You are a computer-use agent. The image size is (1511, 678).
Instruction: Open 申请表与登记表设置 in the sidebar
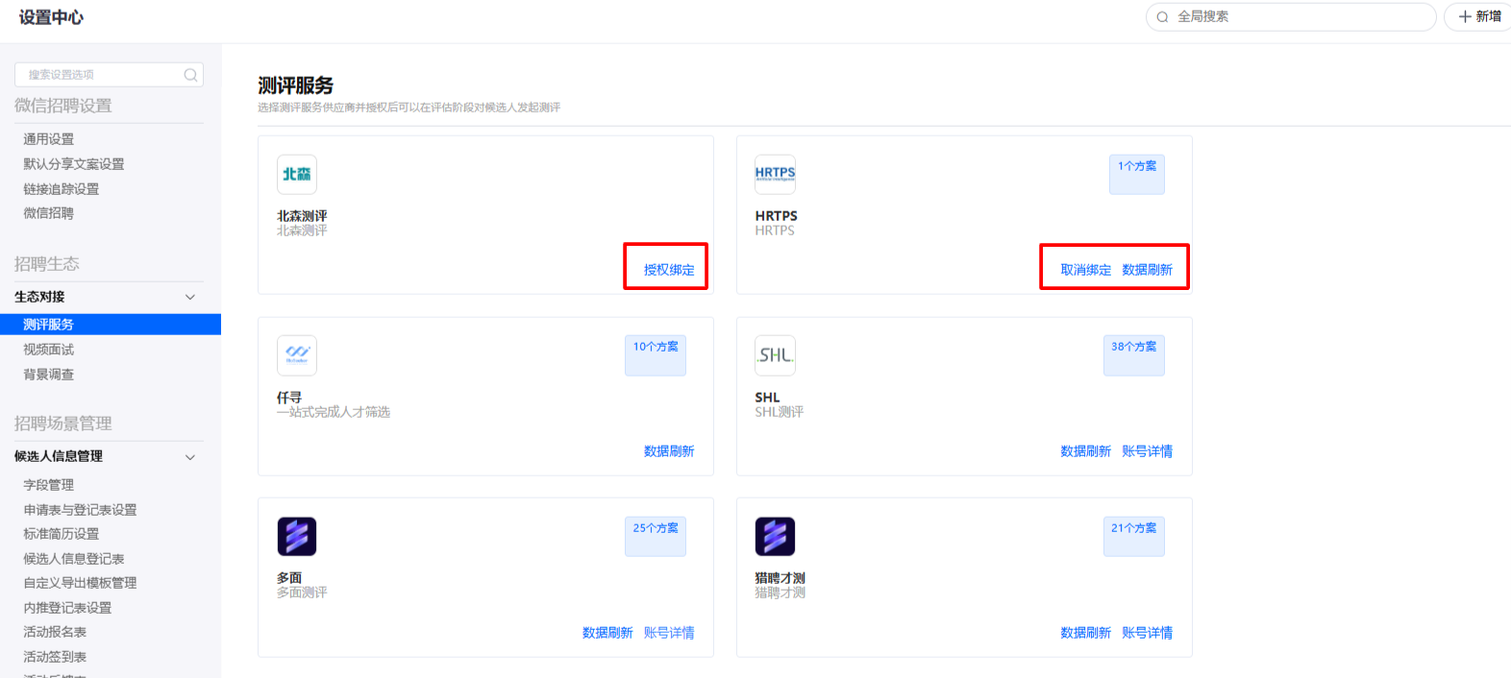coord(81,510)
